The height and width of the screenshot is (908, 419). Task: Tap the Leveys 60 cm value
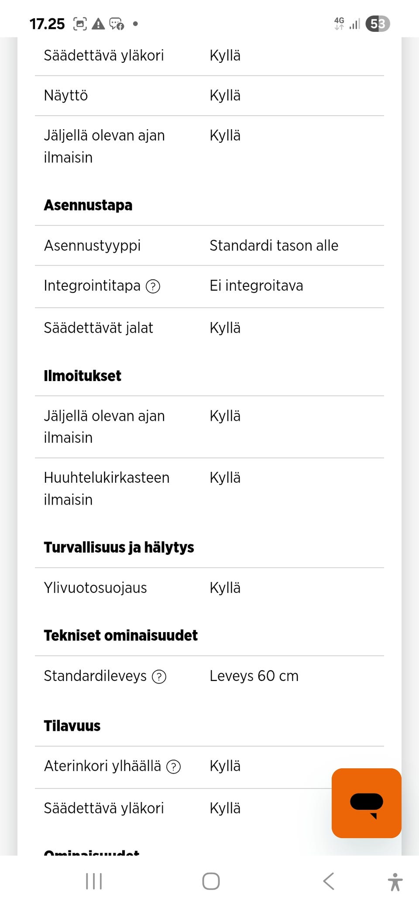coord(254,676)
